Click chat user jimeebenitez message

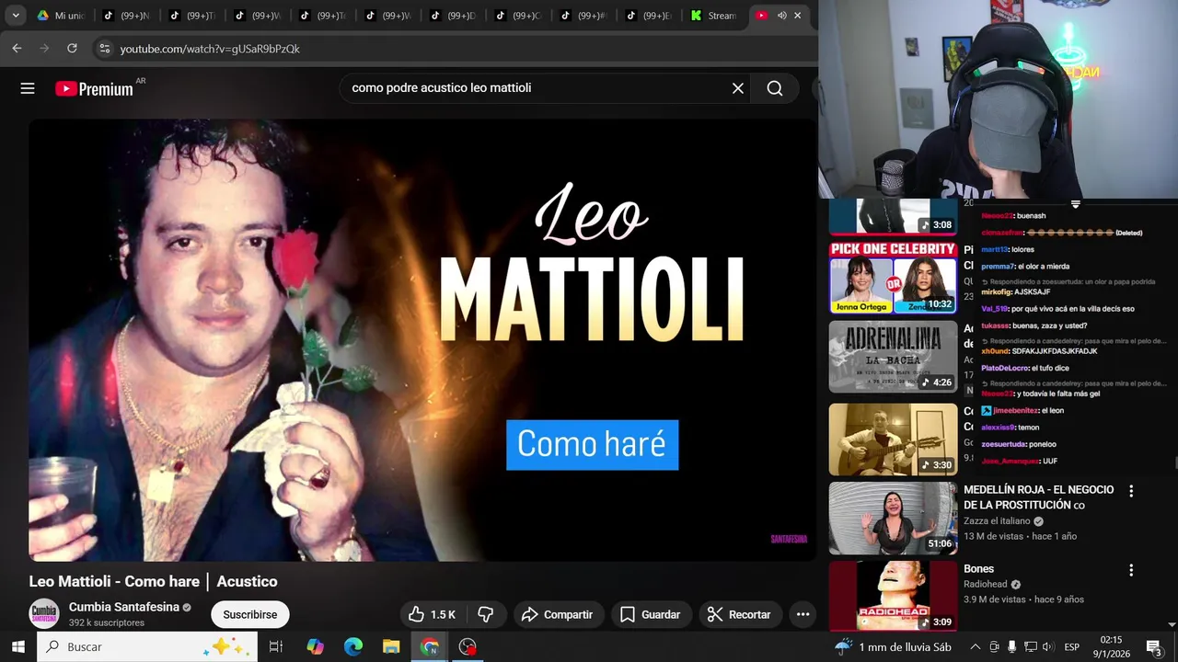pos(1022,410)
